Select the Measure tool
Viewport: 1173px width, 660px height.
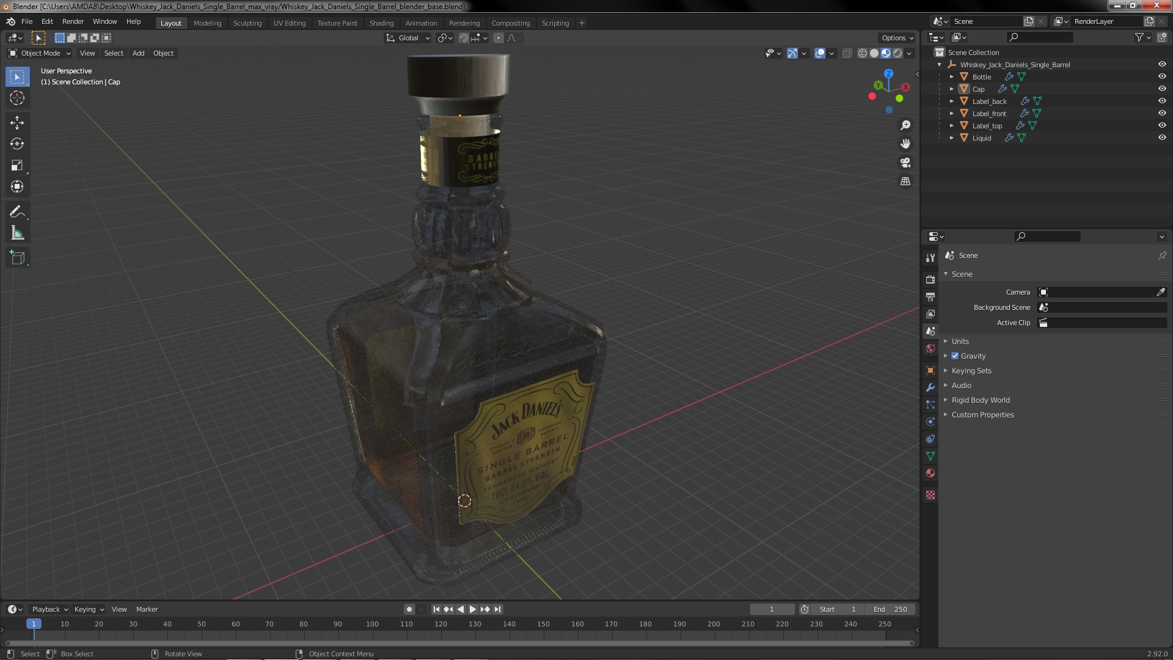[17, 233]
